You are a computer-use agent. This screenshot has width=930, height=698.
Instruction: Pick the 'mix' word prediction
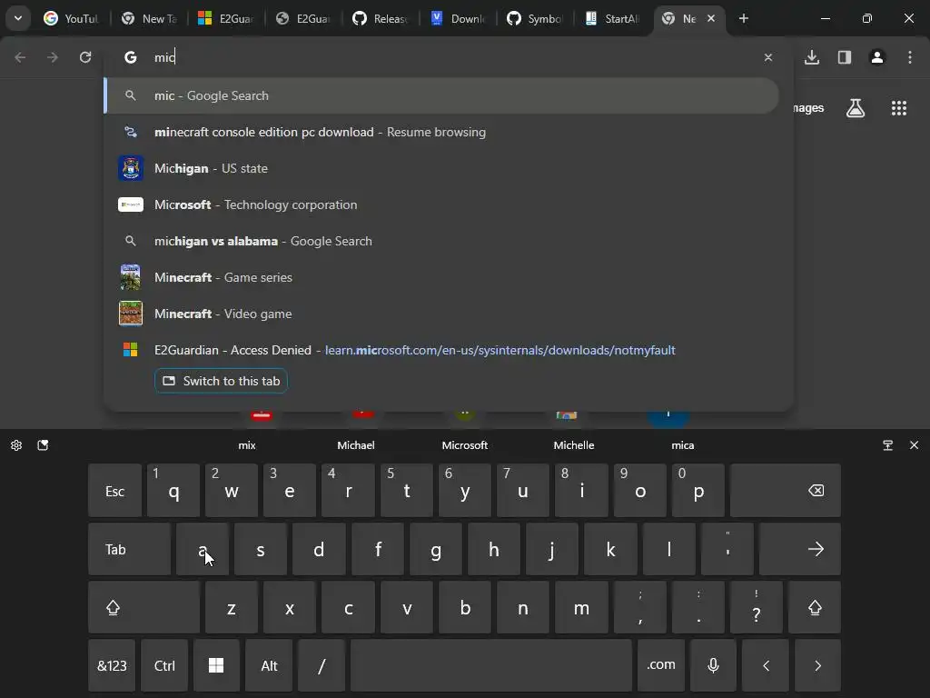point(247,445)
